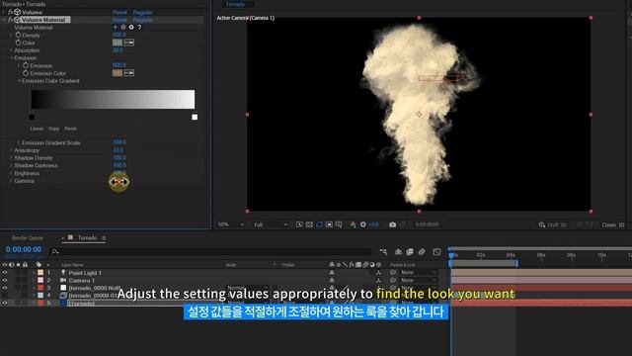Click the Linear gradient option
Screen dimensions: 632x356
[37, 129]
